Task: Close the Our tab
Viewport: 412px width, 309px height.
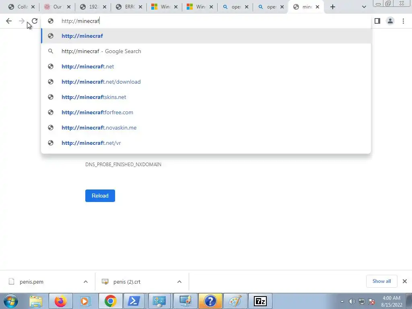Action: 68,7
